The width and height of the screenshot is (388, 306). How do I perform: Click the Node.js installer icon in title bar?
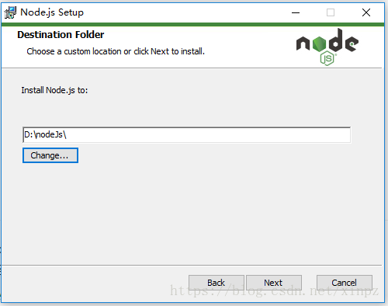point(10,12)
